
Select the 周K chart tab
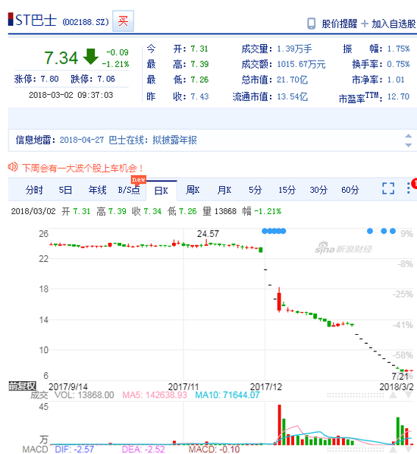pos(193,191)
